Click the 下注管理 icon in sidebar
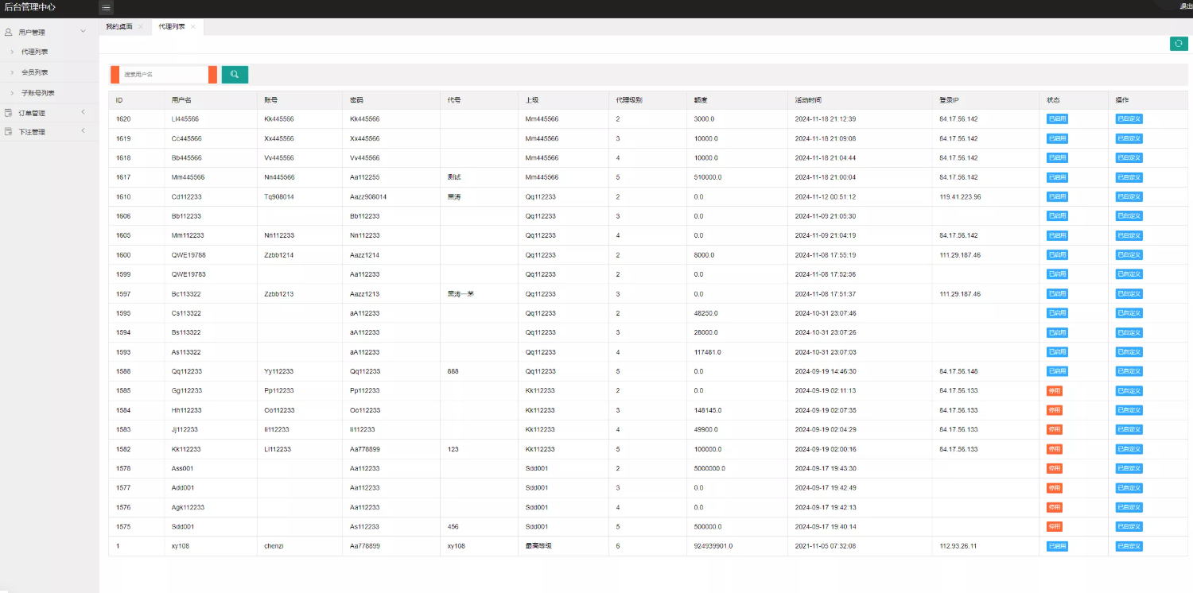 8,132
